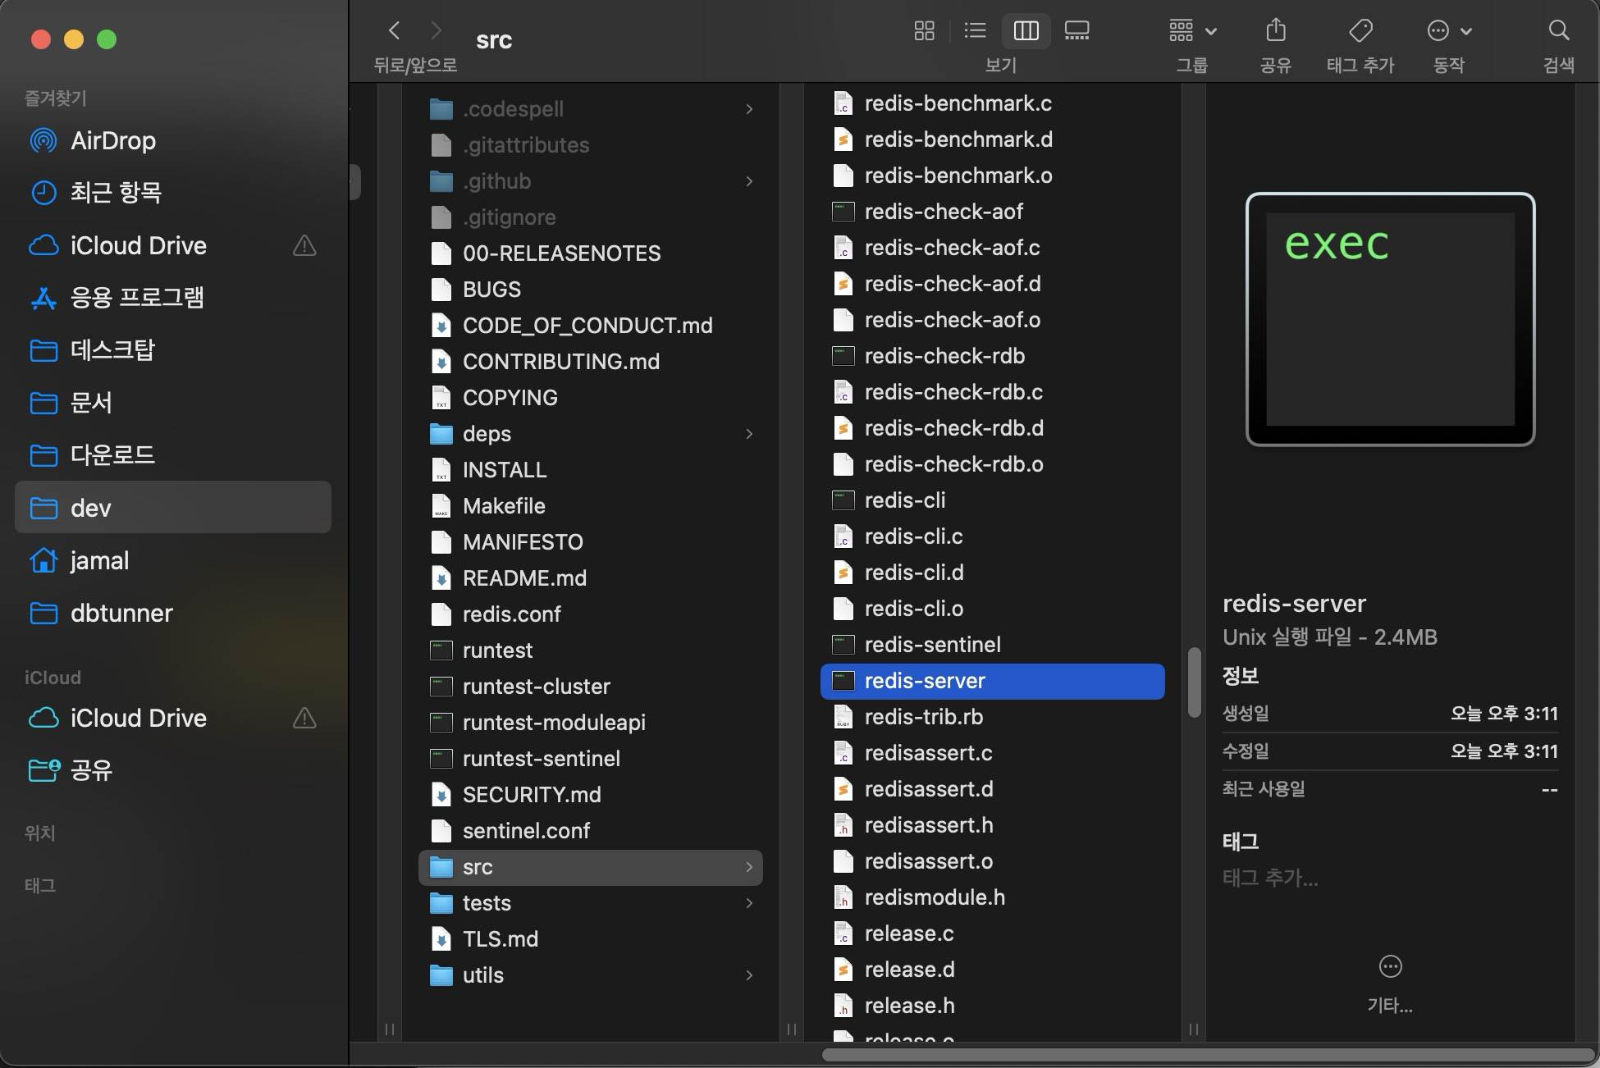Select column view mode
The image size is (1600, 1068).
pyautogui.click(x=1026, y=31)
